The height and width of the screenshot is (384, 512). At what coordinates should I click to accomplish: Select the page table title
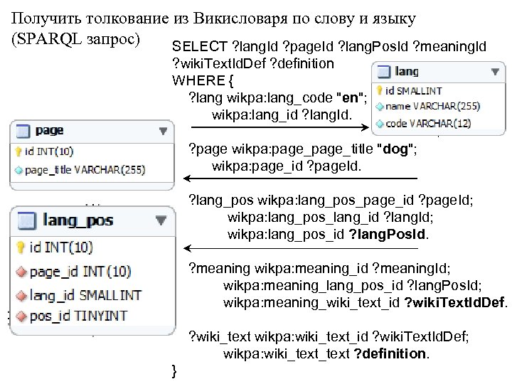click(x=49, y=131)
